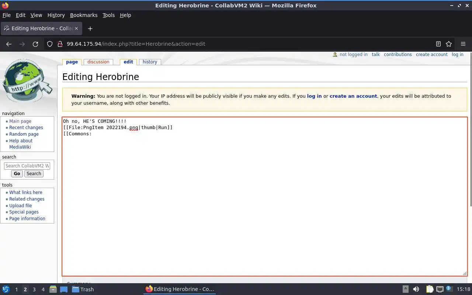Switch to the discussion tab

98,62
